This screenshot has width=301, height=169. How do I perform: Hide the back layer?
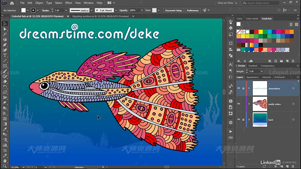click(x=239, y=119)
